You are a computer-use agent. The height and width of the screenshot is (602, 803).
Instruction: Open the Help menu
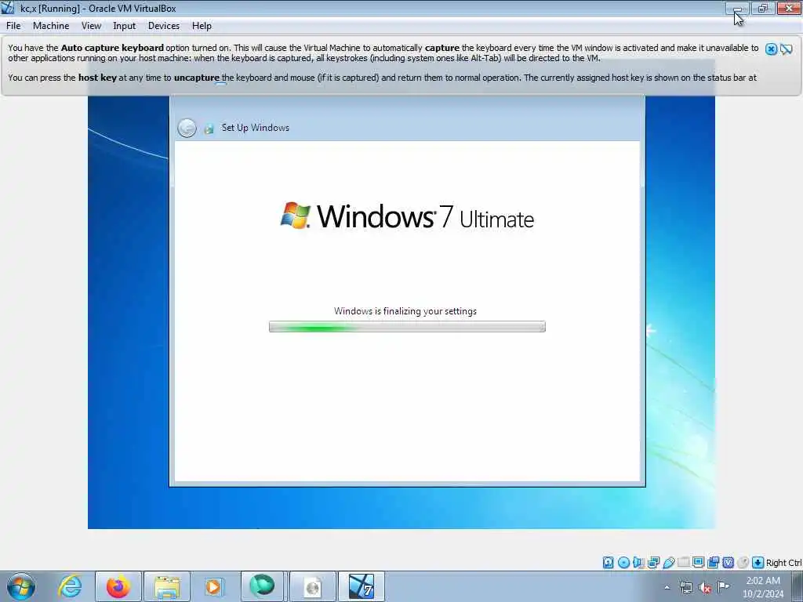202,26
